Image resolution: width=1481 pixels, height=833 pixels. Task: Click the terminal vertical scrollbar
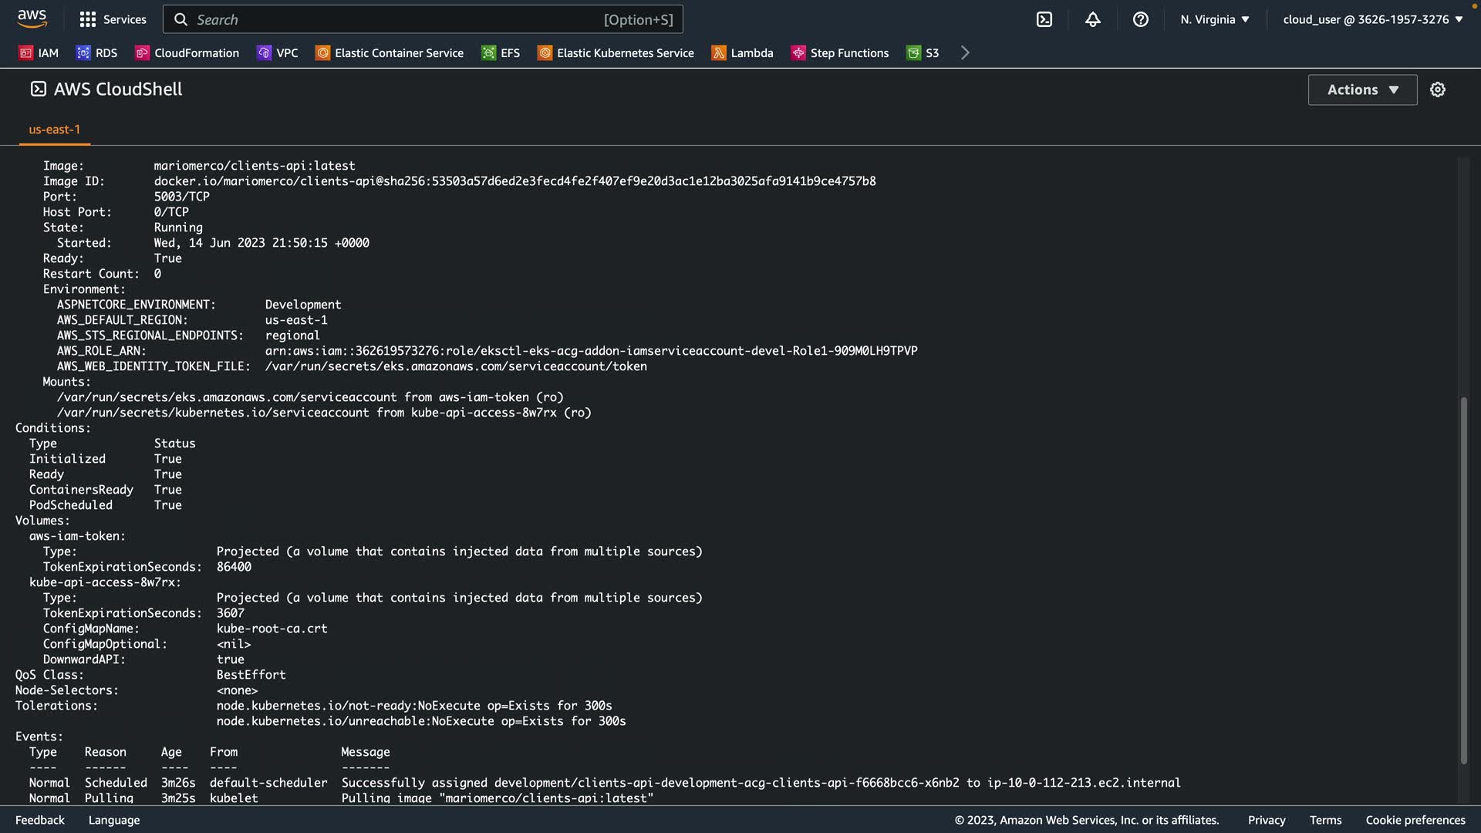pyautogui.click(x=1463, y=578)
